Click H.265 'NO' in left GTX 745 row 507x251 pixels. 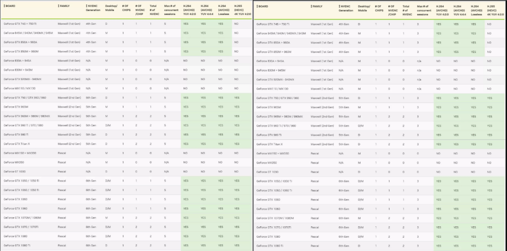coord(236,24)
